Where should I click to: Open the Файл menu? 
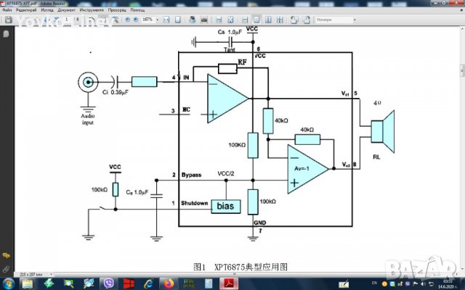click(x=7, y=11)
